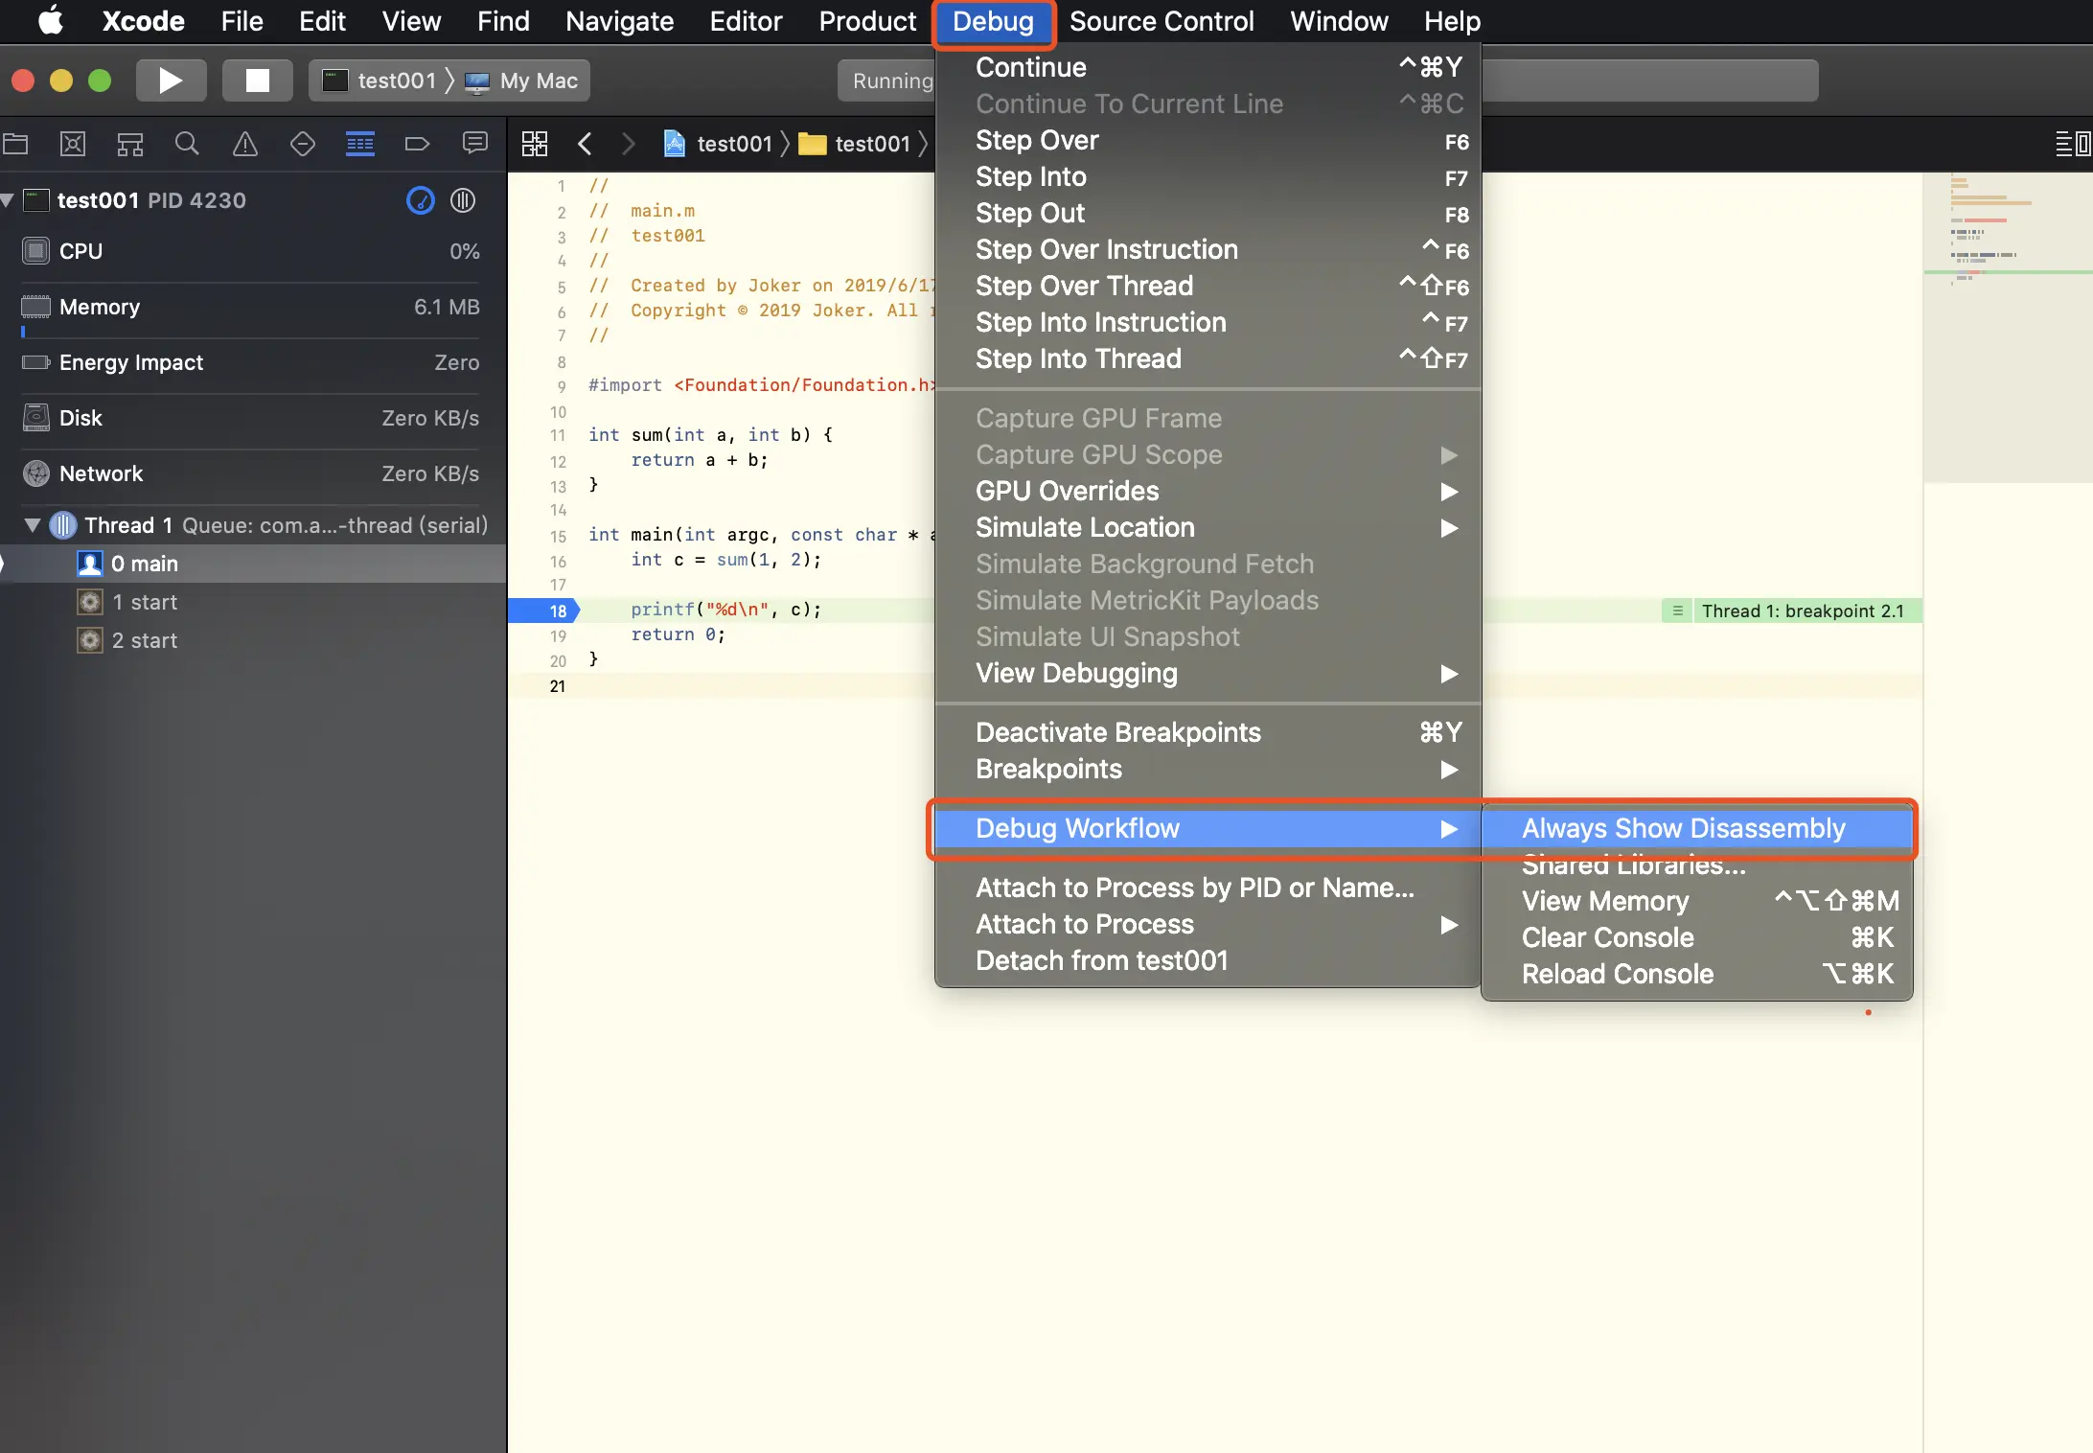Click the related items grid icon

tap(535, 144)
